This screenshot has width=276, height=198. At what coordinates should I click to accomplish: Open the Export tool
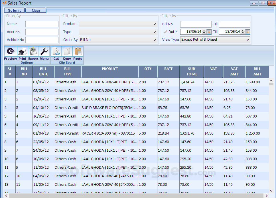[33, 51]
